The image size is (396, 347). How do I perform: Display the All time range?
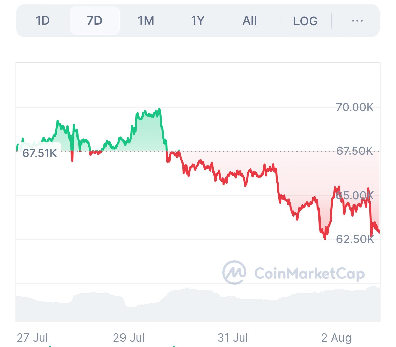coord(250,21)
